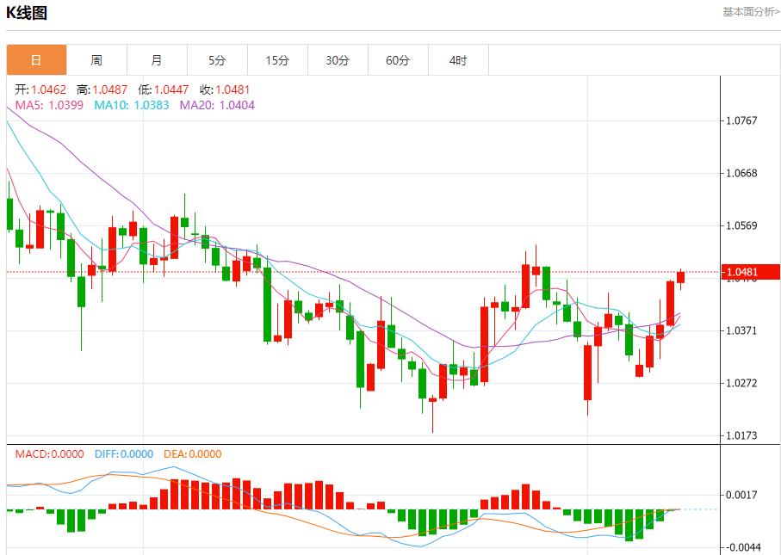Click the MA5: 1.0399 legend label
This screenshot has height=555, width=781.
point(49,105)
